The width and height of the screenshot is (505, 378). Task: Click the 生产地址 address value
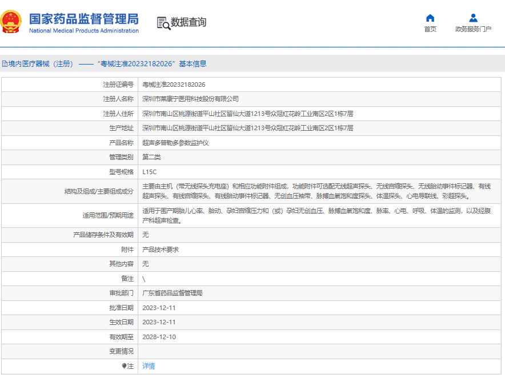248,128
